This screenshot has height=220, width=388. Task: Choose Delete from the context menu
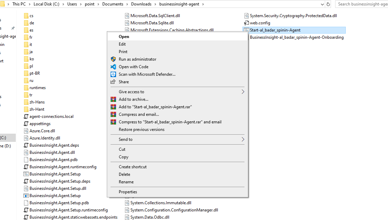click(178, 174)
